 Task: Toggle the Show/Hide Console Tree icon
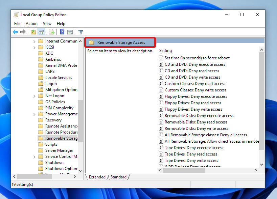tap(41, 32)
